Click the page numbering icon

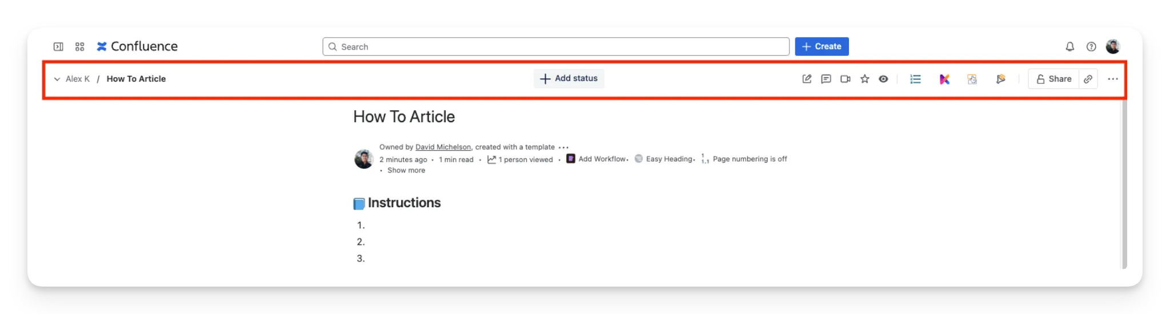click(705, 159)
